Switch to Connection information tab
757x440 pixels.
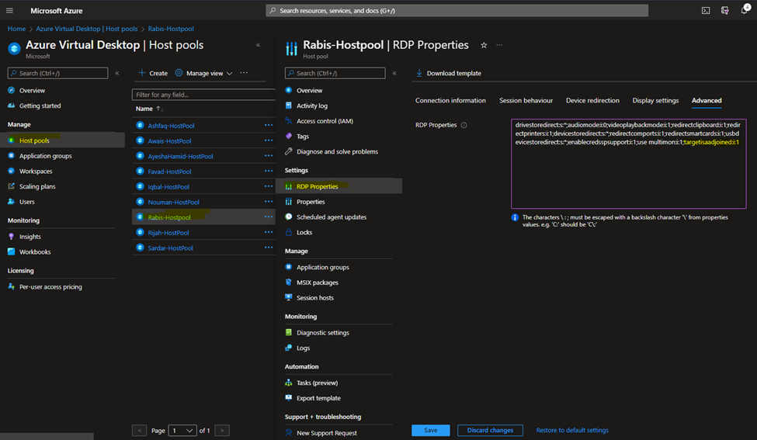[450, 100]
